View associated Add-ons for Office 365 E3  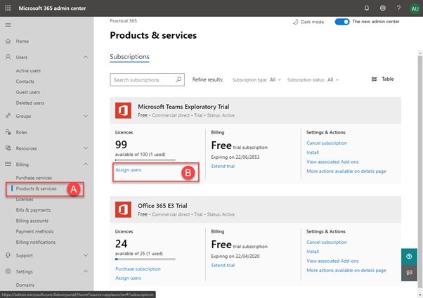pos(332,261)
